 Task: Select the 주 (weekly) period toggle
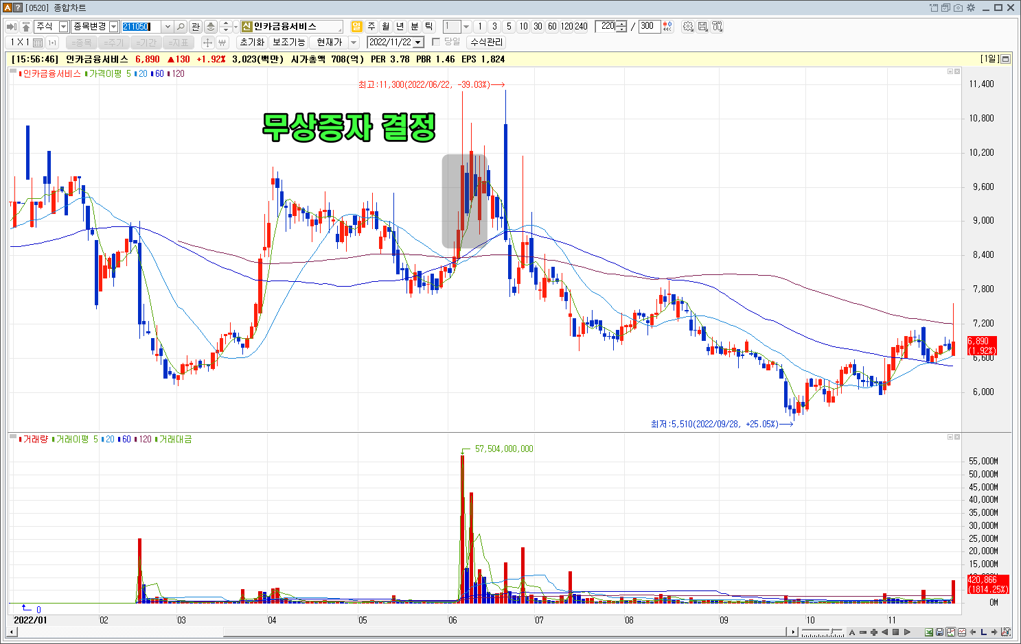click(371, 26)
